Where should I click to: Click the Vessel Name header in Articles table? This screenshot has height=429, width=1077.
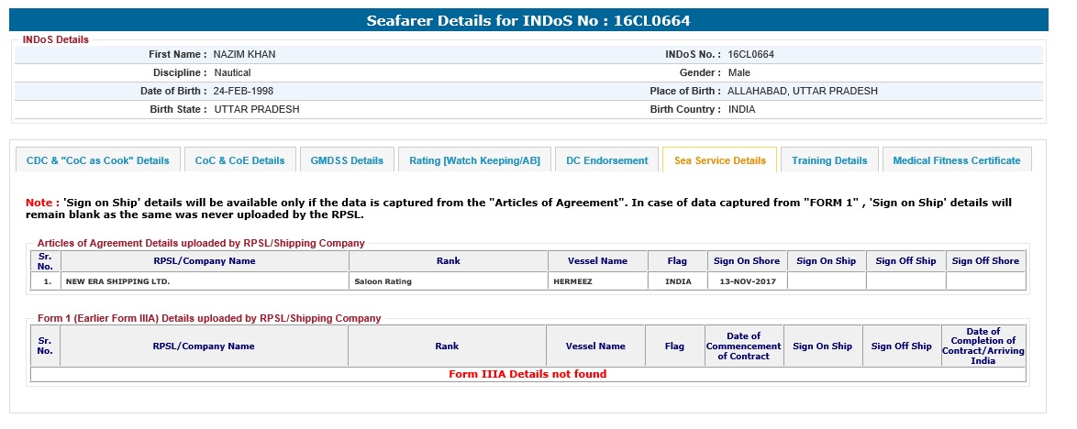click(597, 261)
